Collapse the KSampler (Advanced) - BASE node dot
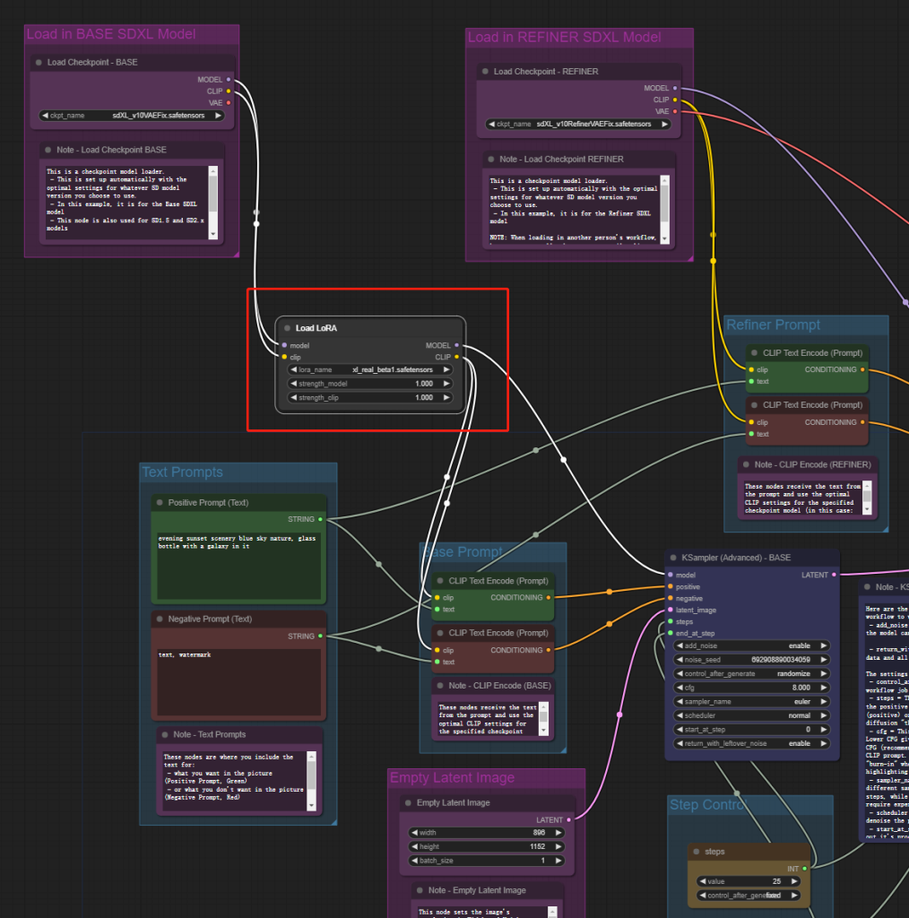 (x=673, y=558)
